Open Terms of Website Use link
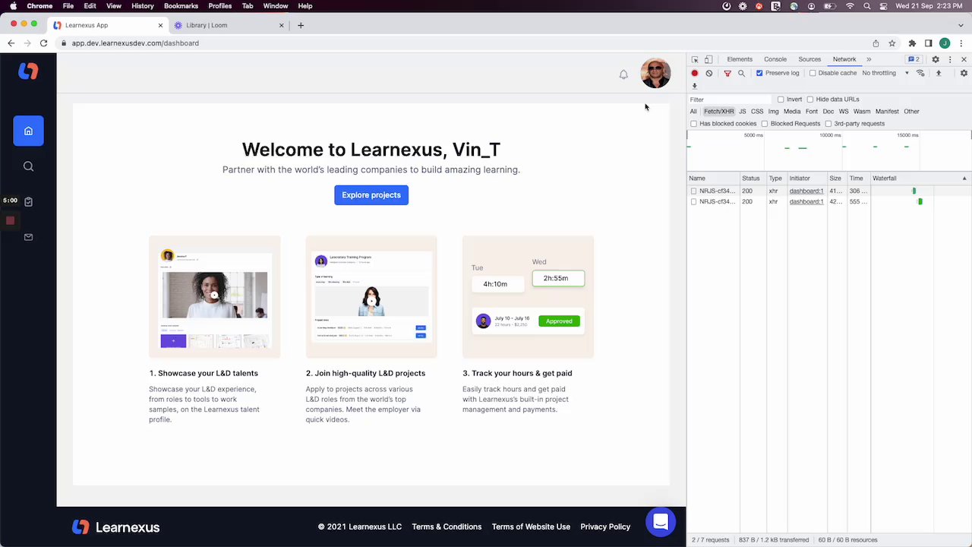Viewport: 972px width, 547px height. click(x=531, y=526)
